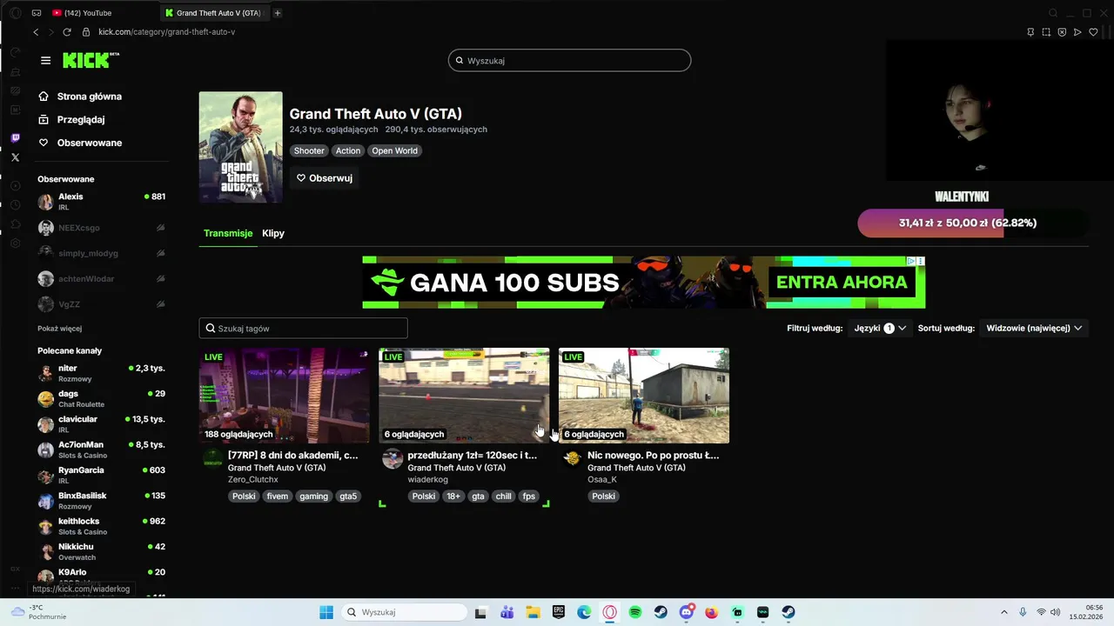Image resolution: width=1114 pixels, height=626 pixels.
Task: Click the WALENTYNKI donation goal progress bar
Action: [973, 223]
